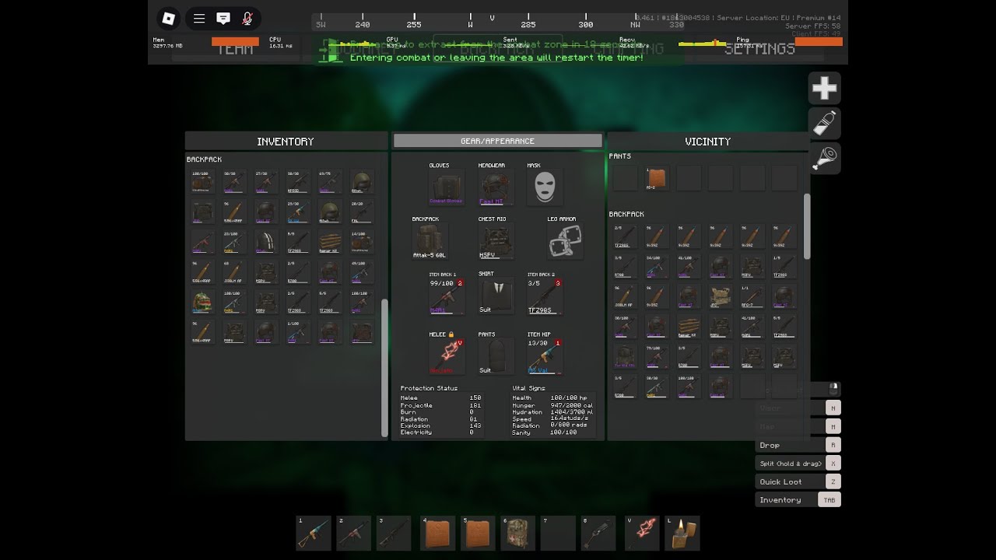Image resolution: width=996 pixels, height=560 pixels.
Task: Select the Attak-5 60L backpack slot
Action: [x=430, y=241]
